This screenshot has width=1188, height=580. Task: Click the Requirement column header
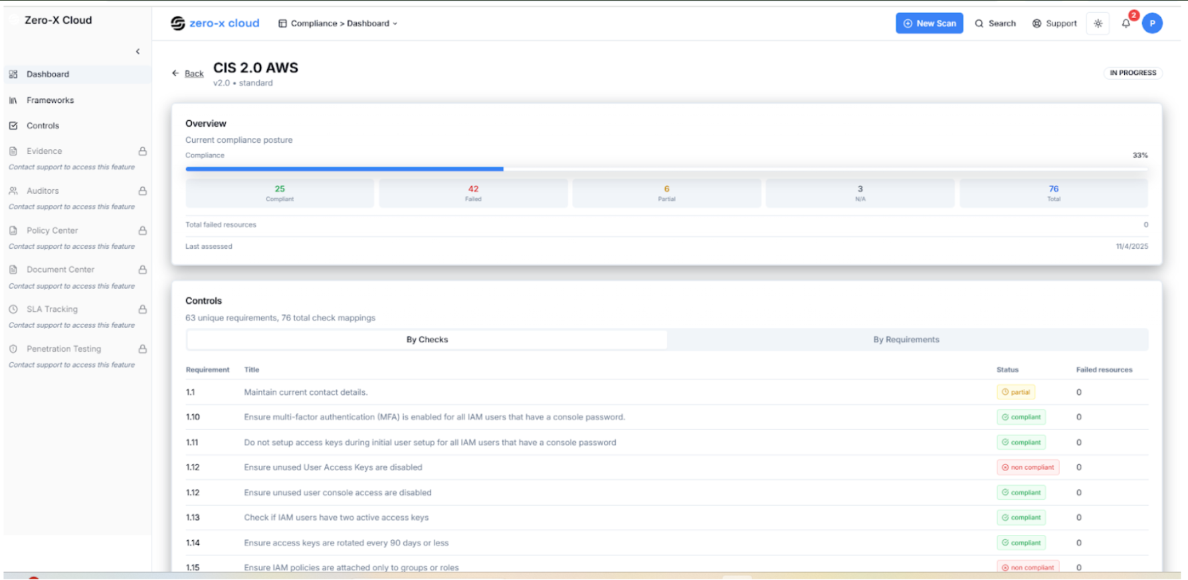tap(207, 370)
